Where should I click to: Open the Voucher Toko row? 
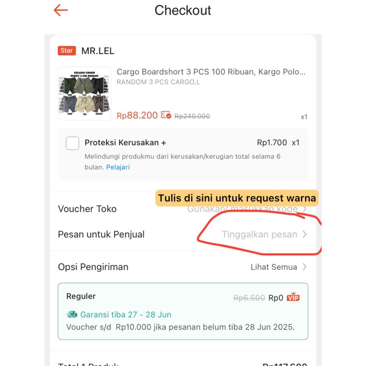(x=183, y=209)
